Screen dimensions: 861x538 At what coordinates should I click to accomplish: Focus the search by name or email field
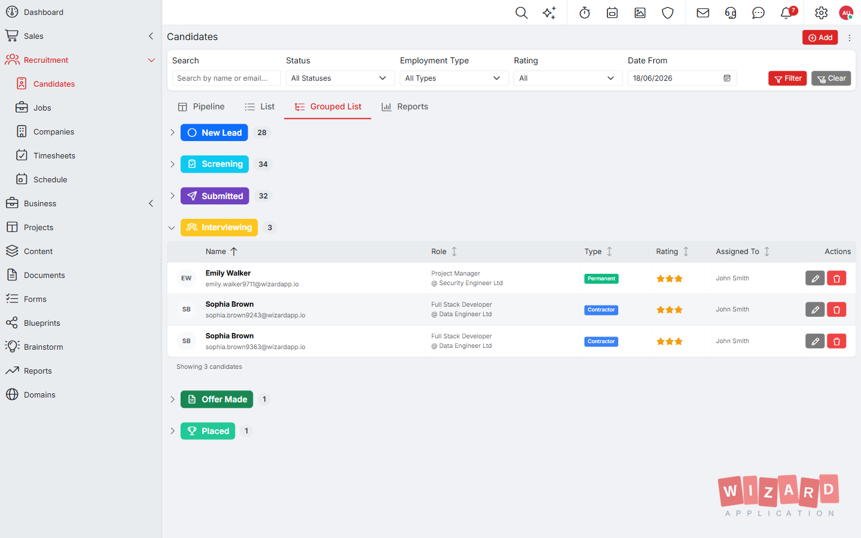pos(226,78)
